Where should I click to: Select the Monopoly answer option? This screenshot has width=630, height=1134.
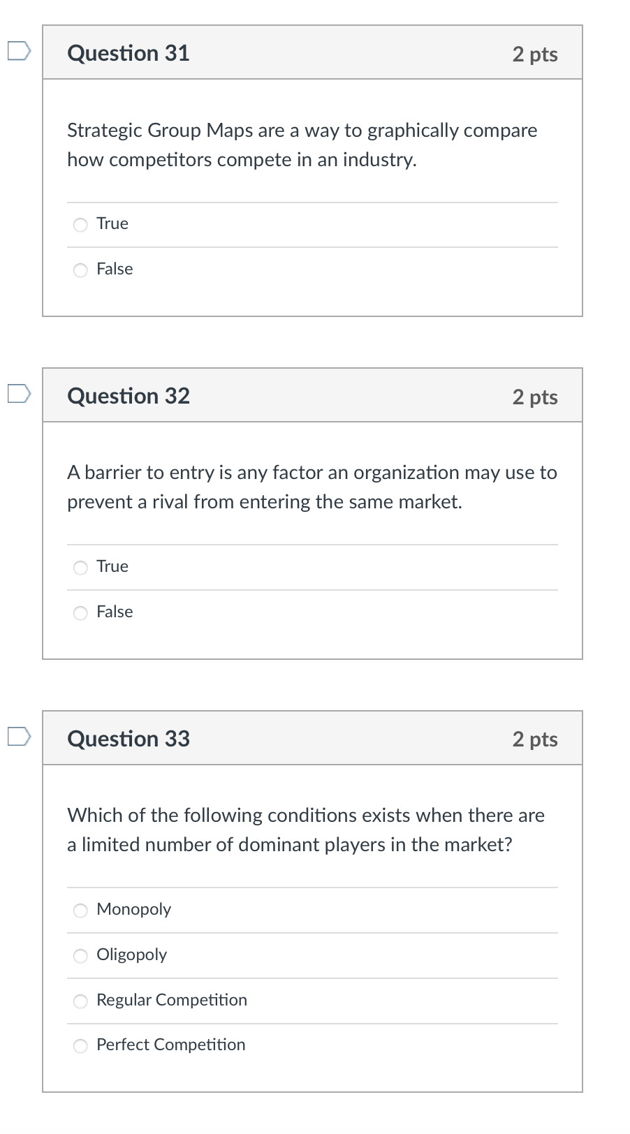(x=80, y=910)
